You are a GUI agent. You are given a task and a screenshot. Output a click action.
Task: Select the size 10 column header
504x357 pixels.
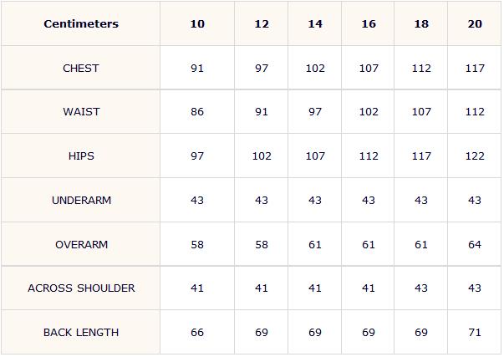coord(197,23)
